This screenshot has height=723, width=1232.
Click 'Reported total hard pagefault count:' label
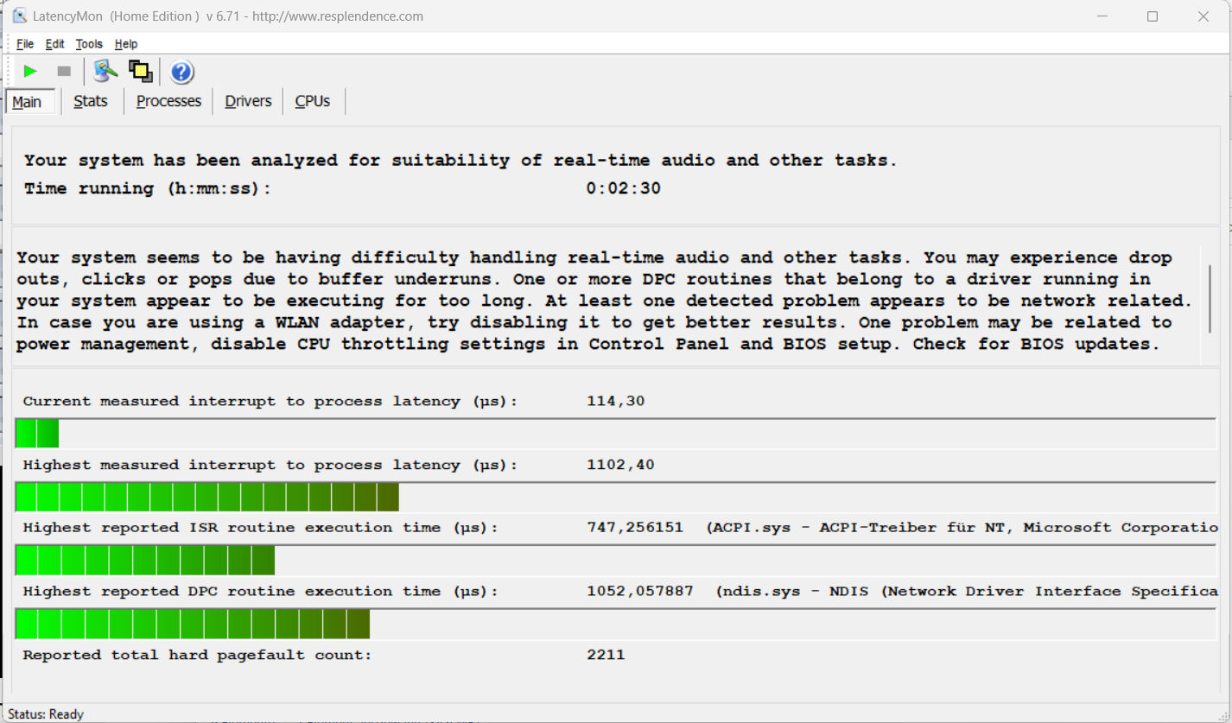tap(197, 655)
